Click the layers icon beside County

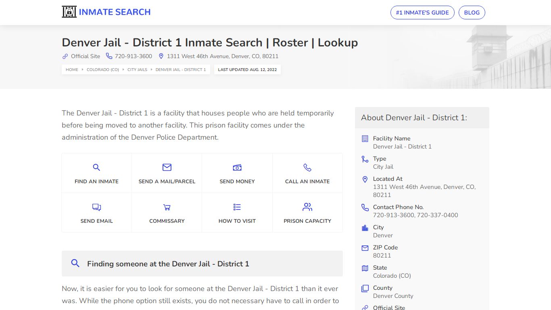pos(365,288)
